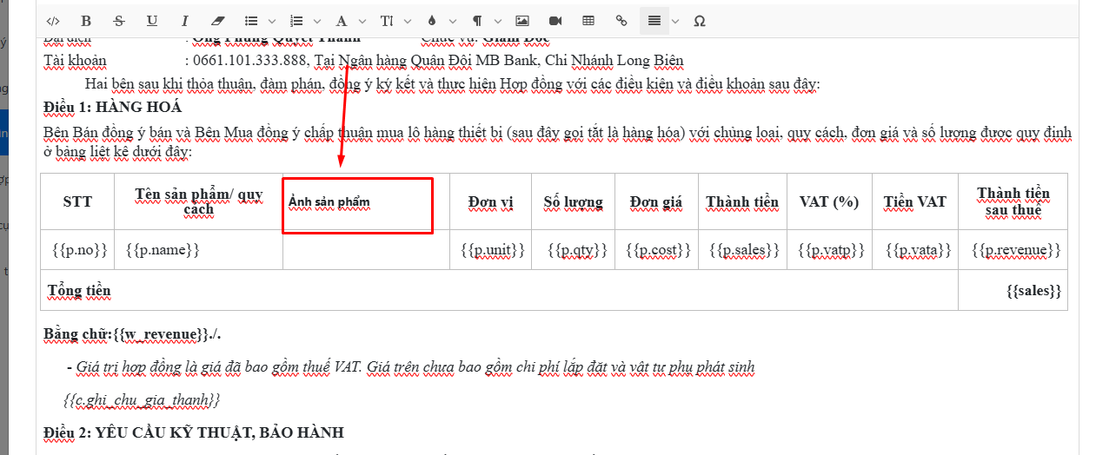The width and height of the screenshot is (1096, 455).
Task: Open the paragraph format dropdown
Action: 477,21
